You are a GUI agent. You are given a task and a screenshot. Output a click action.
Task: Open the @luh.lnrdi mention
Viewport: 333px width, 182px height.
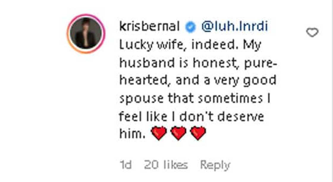235,27
